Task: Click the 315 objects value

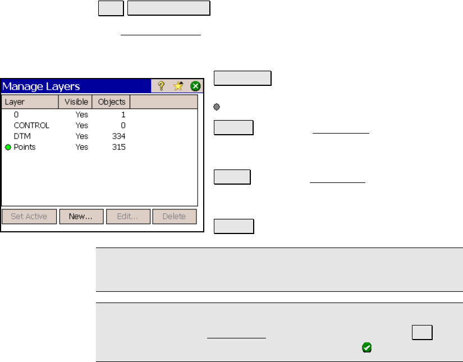Action: point(119,147)
